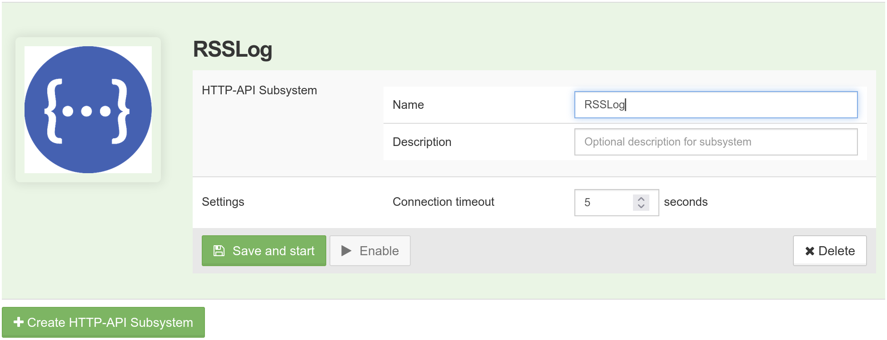Viewport: 887px width, 340px height.
Task: Focus the Name input containing RSSLog
Action: [x=716, y=105]
